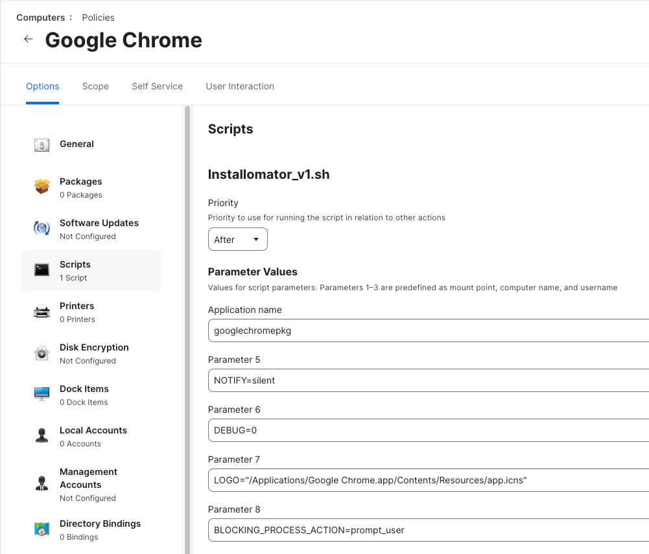Click the Application name field with googlechromepkg
649x554 pixels.
429,330
